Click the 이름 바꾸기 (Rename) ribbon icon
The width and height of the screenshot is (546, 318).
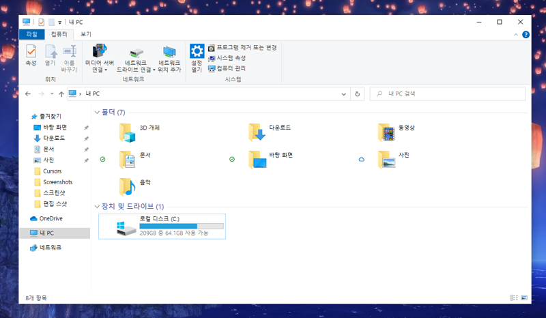[70, 52]
